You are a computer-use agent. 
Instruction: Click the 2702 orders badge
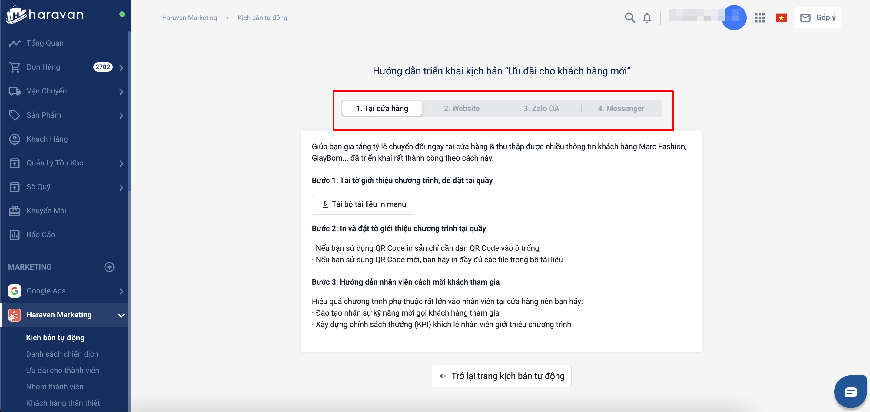[103, 67]
